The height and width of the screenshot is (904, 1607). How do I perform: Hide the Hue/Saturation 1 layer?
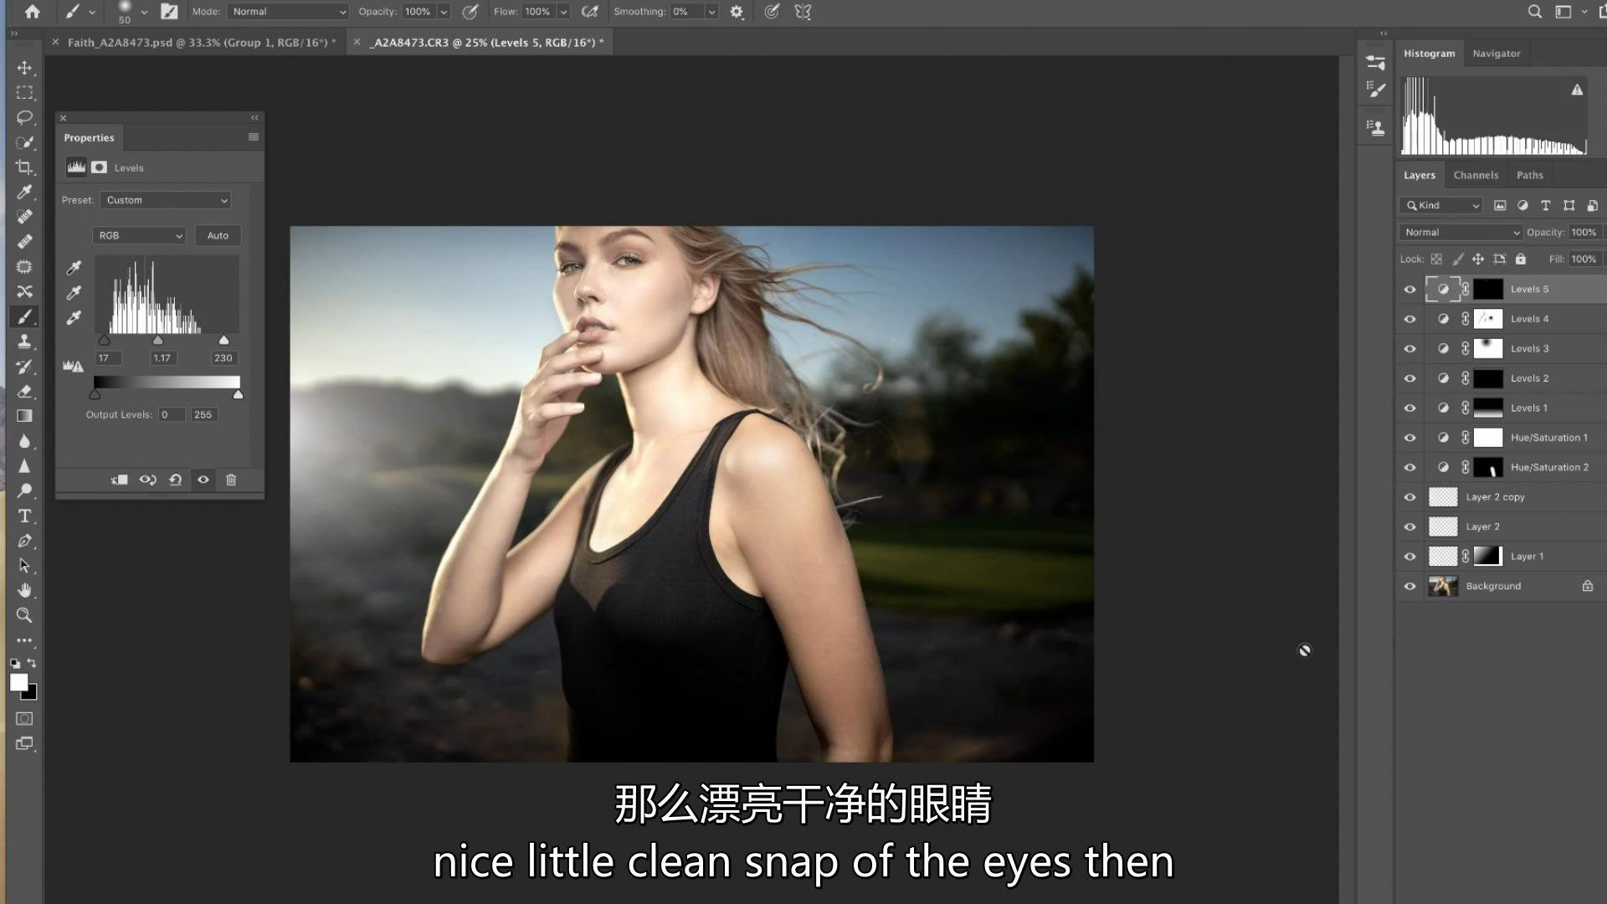1409,438
